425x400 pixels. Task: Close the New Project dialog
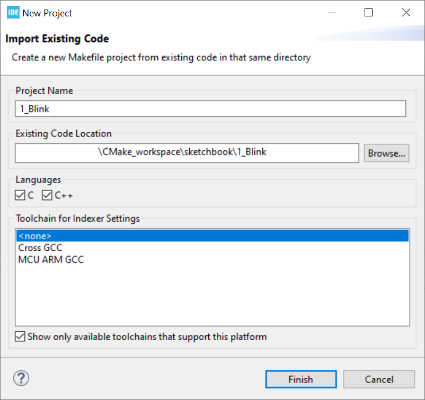pos(406,13)
